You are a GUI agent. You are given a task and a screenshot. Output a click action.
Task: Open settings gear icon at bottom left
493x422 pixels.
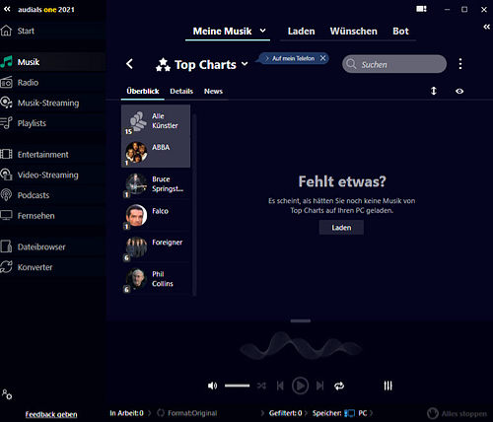coord(7,394)
